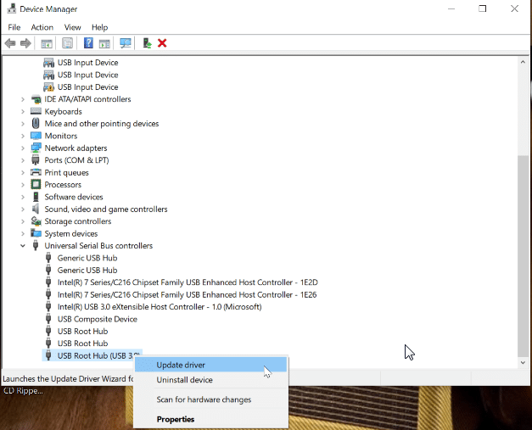Choose Update driver from the context menu
The image size is (532, 430).
181,365
